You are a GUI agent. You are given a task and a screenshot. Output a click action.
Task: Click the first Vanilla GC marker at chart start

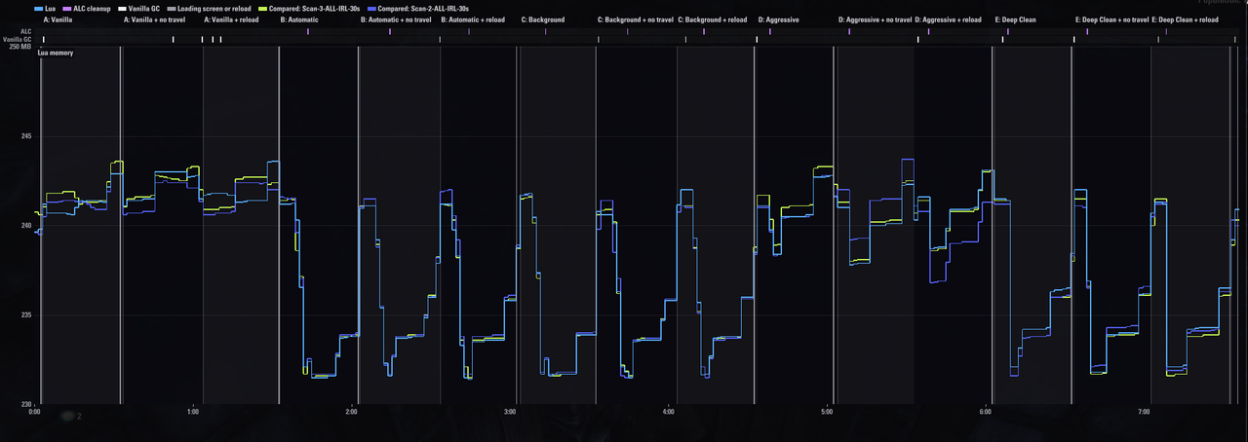point(44,40)
